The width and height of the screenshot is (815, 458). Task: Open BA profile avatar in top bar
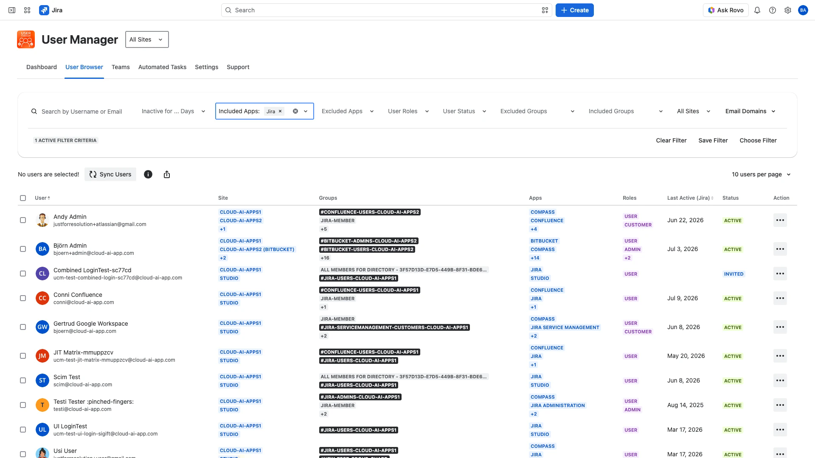(803, 10)
